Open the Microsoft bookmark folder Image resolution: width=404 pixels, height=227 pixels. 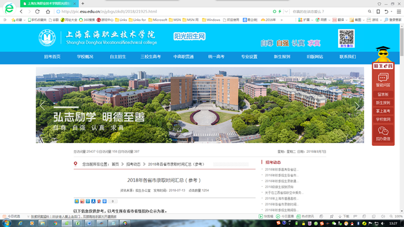158,20
